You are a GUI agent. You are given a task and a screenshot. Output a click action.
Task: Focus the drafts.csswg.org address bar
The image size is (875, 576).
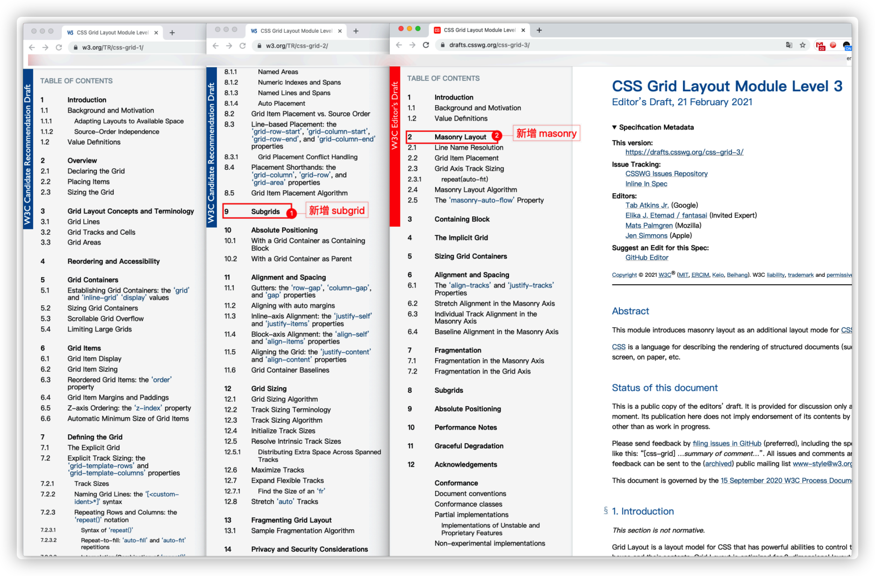(x=608, y=45)
